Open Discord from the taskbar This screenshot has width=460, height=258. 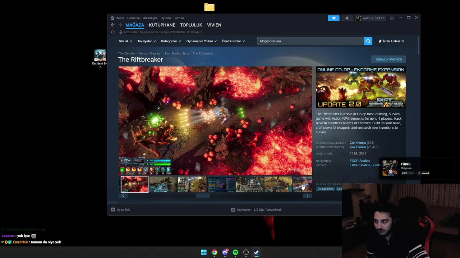pyautogui.click(x=225, y=252)
